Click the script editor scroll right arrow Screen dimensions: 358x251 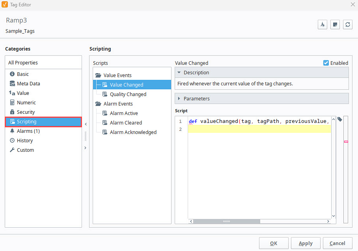pyautogui.click(x=328, y=221)
